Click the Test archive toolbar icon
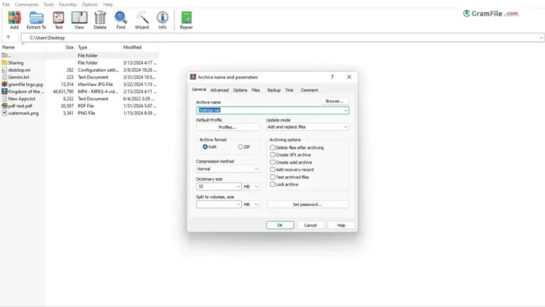The width and height of the screenshot is (545, 307). point(58,20)
